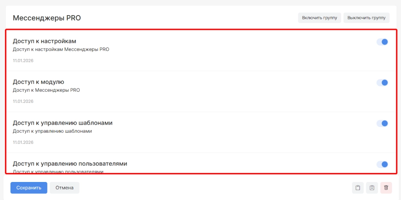Select the Доступ к модулю title
401x200 pixels.
tap(38, 82)
